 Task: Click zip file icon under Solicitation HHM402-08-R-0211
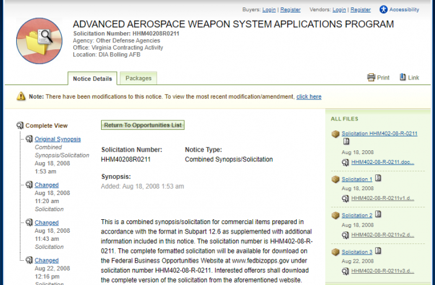[346, 142]
